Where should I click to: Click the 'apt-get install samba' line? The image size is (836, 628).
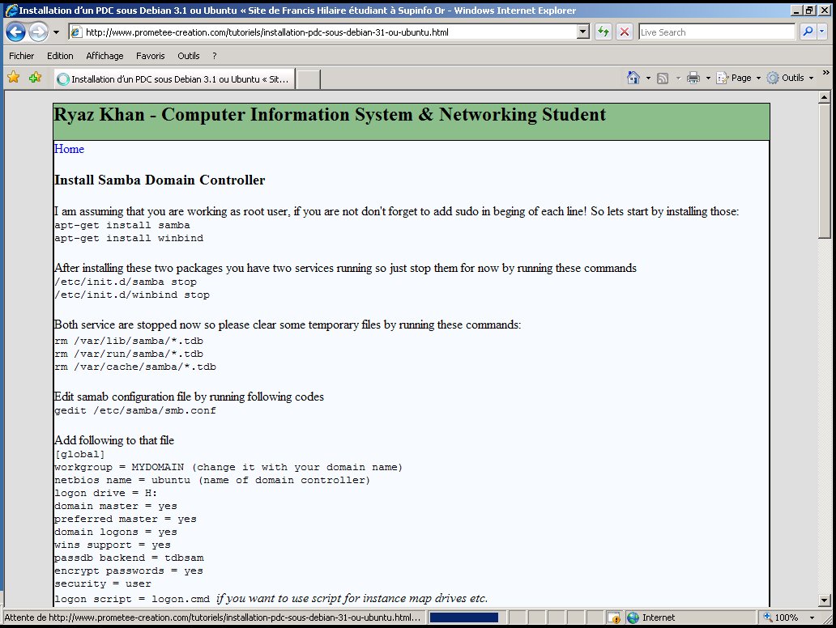122,225
